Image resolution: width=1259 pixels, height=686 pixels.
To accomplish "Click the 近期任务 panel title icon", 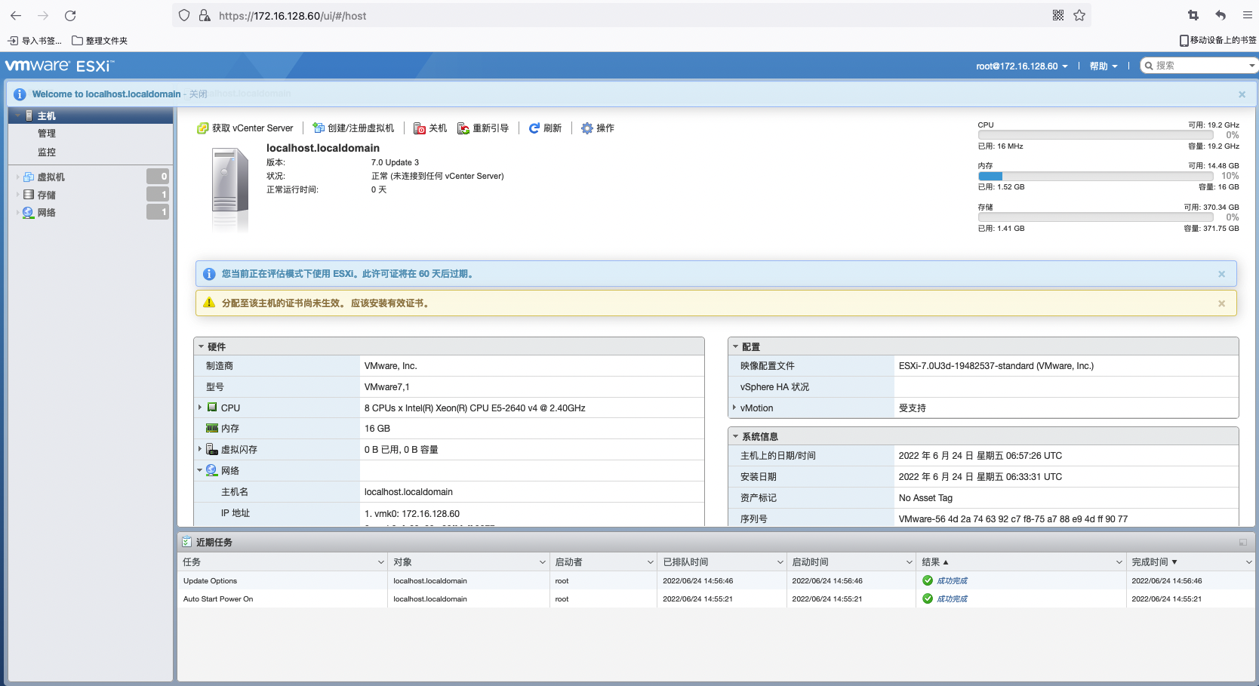I will pos(186,543).
